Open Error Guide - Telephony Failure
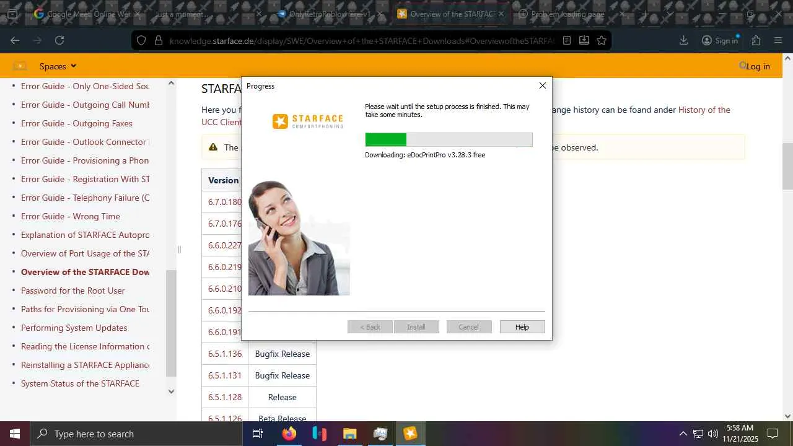 [x=85, y=198]
